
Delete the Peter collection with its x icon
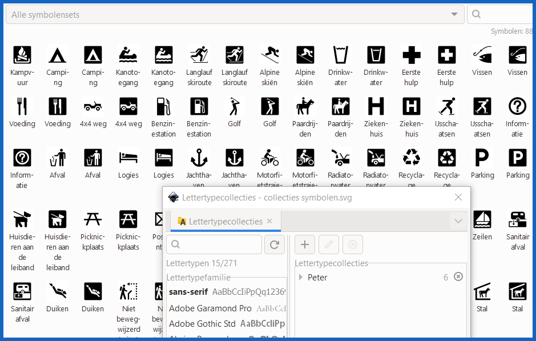458,277
